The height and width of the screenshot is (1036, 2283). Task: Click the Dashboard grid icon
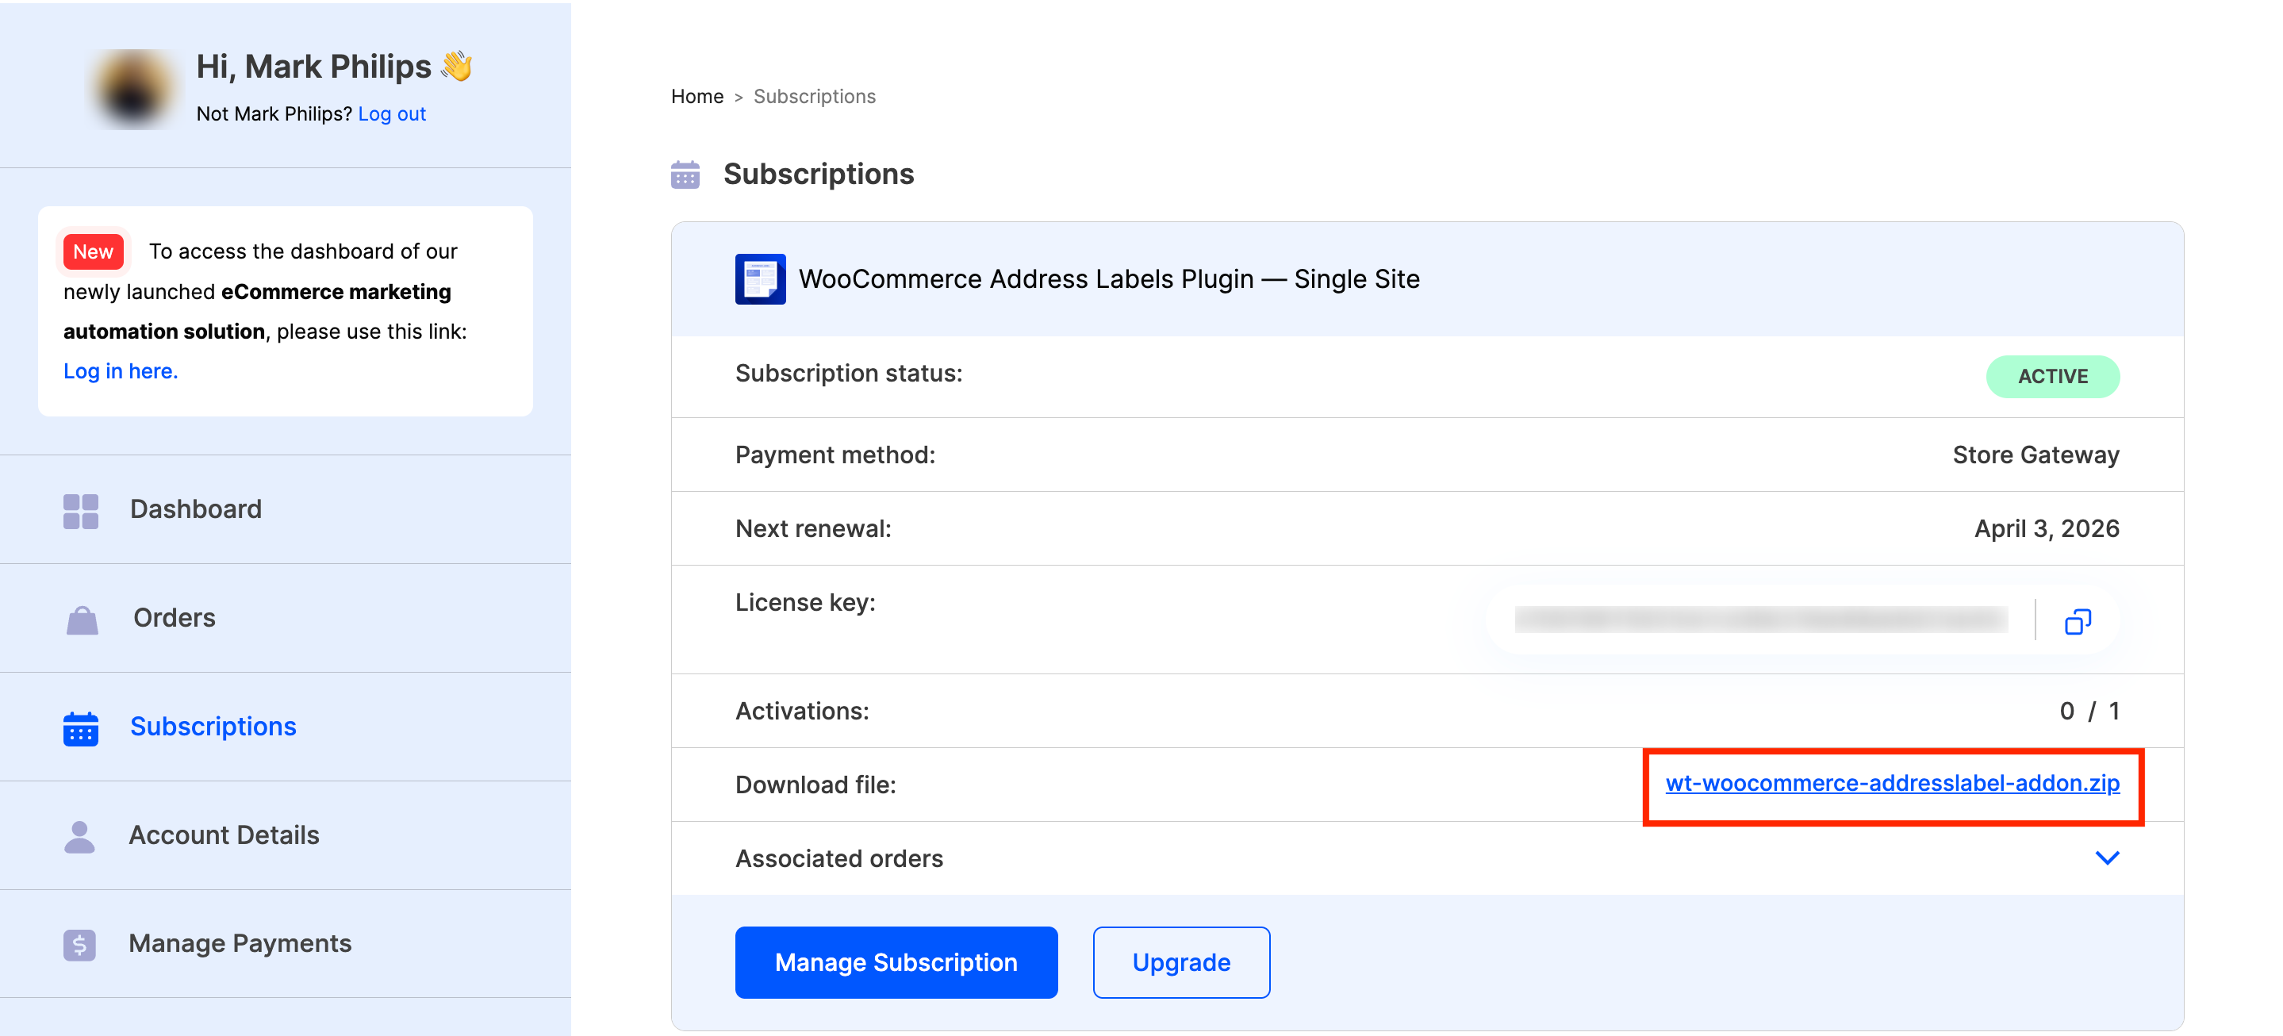(81, 512)
